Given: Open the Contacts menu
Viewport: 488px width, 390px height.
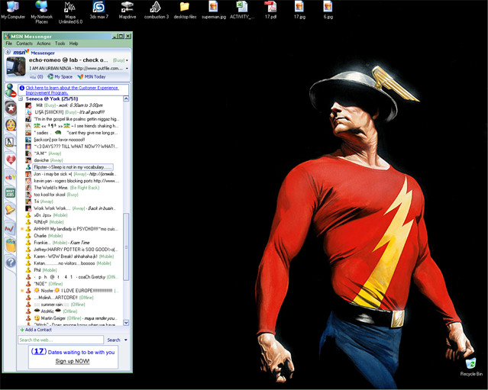Looking at the screenshot, I should [x=24, y=44].
